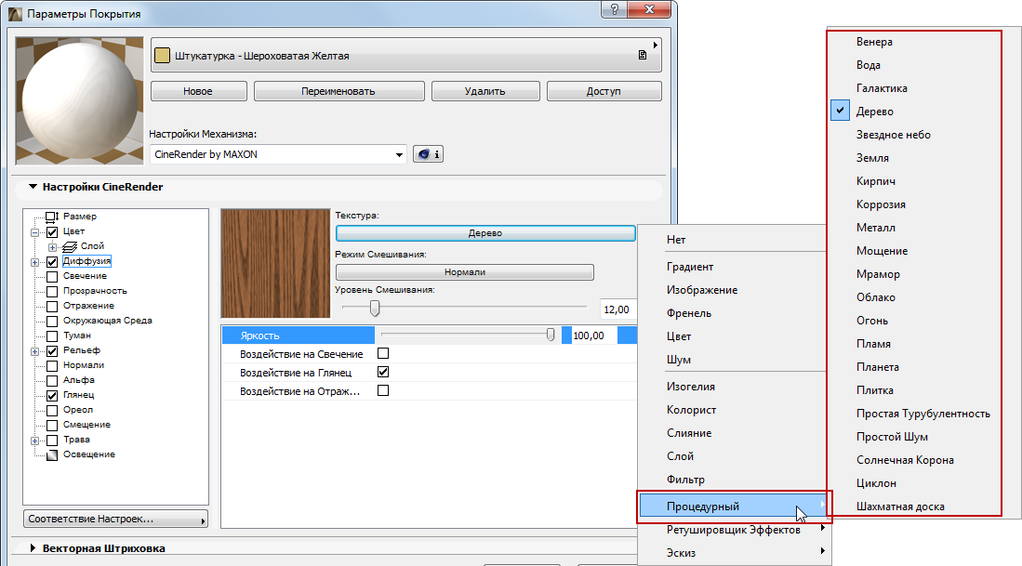
Task: Select Вода procedural texture
Action: pos(869,65)
